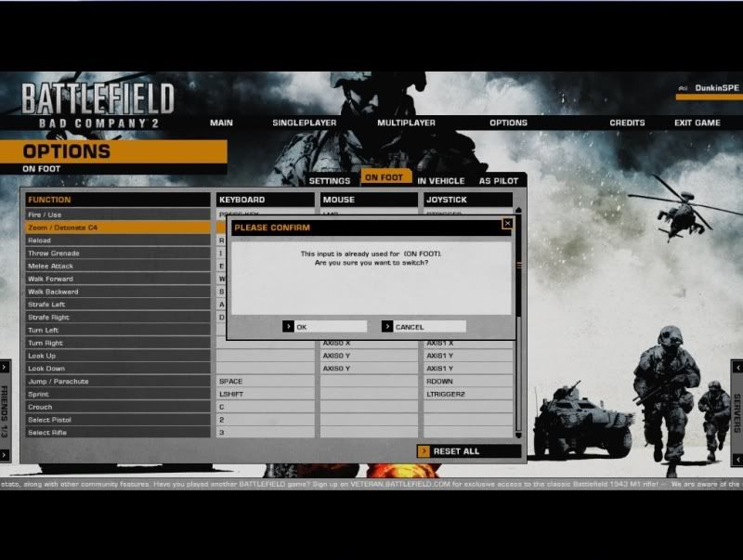Select the Turn Right function row
743x560 pixels.
pyautogui.click(x=118, y=343)
